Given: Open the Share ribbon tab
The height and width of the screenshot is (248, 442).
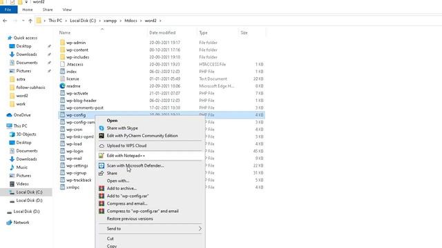Looking at the screenshot, I should pyautogui.click(x=48, y=10).
